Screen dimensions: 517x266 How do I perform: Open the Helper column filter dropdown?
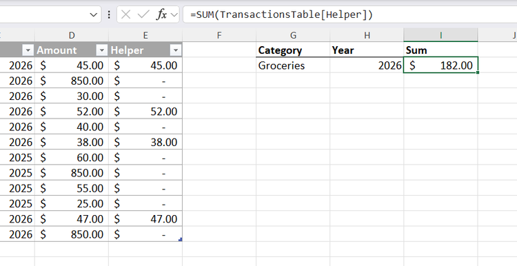click(x=175, y=50)
